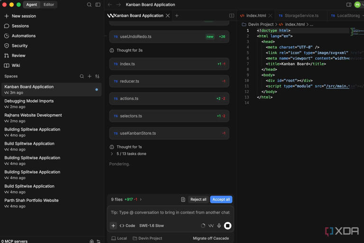Open the Code mode selector

[x=127, y=225]
